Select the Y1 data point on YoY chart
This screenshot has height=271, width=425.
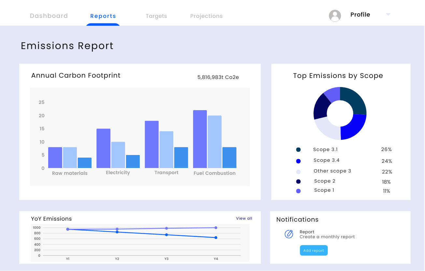tap(67, 229)
